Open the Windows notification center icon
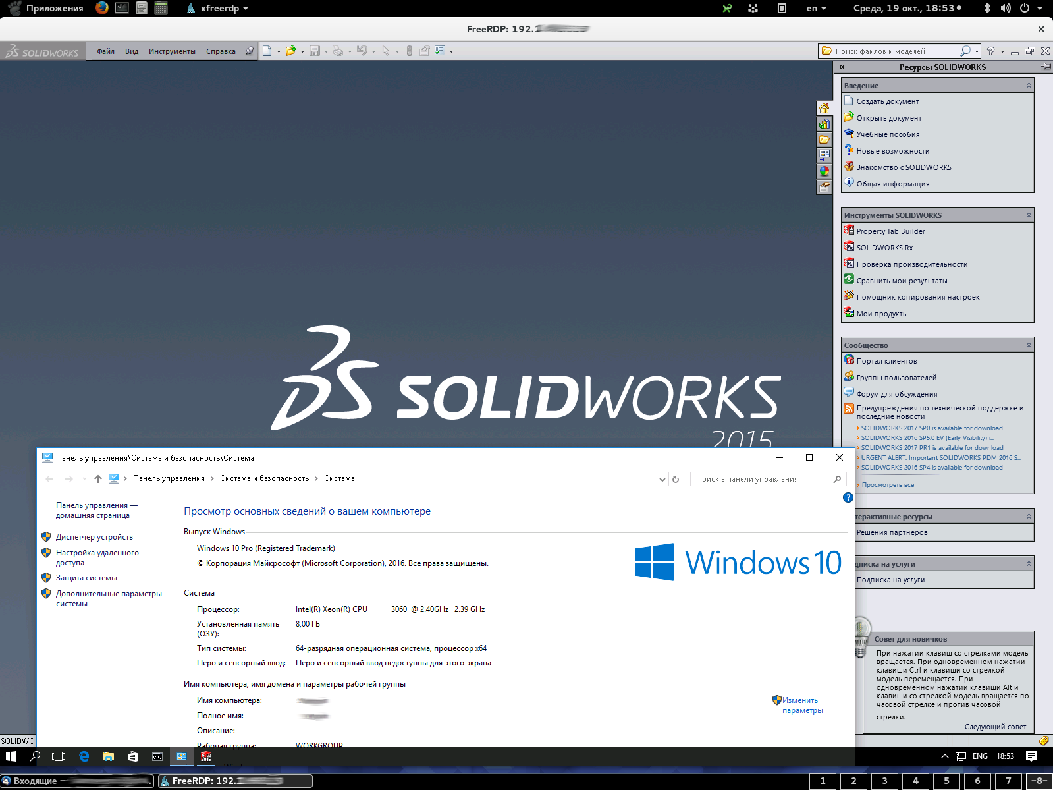 click(1031, 756)
